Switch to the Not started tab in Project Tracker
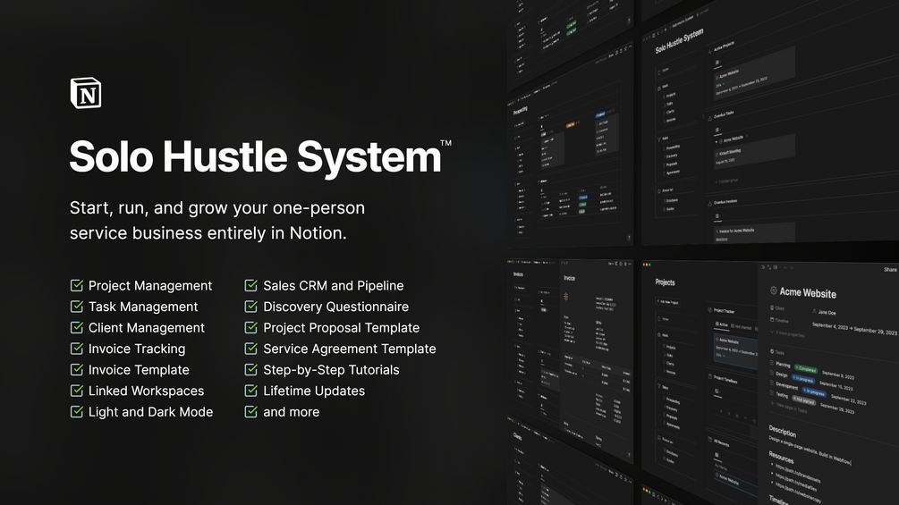Screen dimensions: 899x505 coord(742,327)
